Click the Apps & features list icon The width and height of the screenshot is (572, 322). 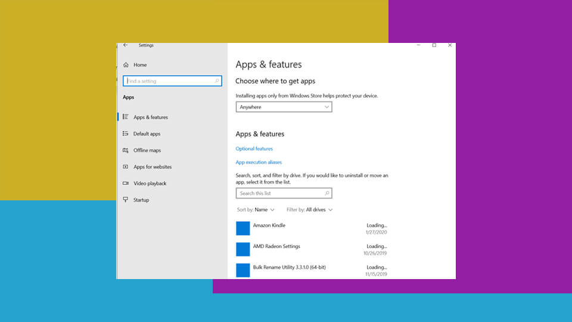126,117
